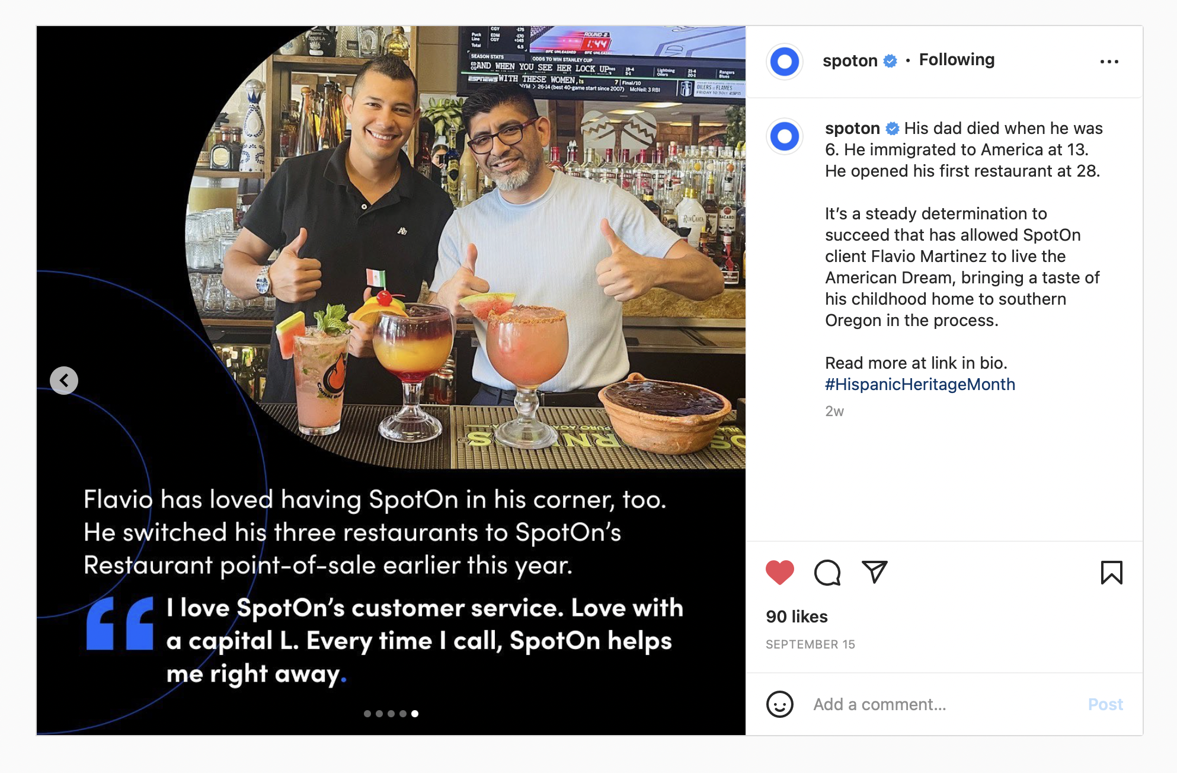Click the 2w caption timestamp
The image size is (1177, 773).
[834, 411]
